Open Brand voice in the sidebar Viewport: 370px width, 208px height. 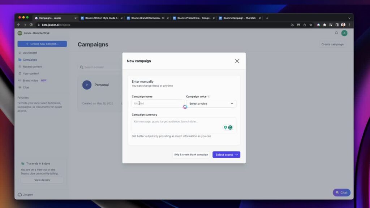tap(30, 81)
